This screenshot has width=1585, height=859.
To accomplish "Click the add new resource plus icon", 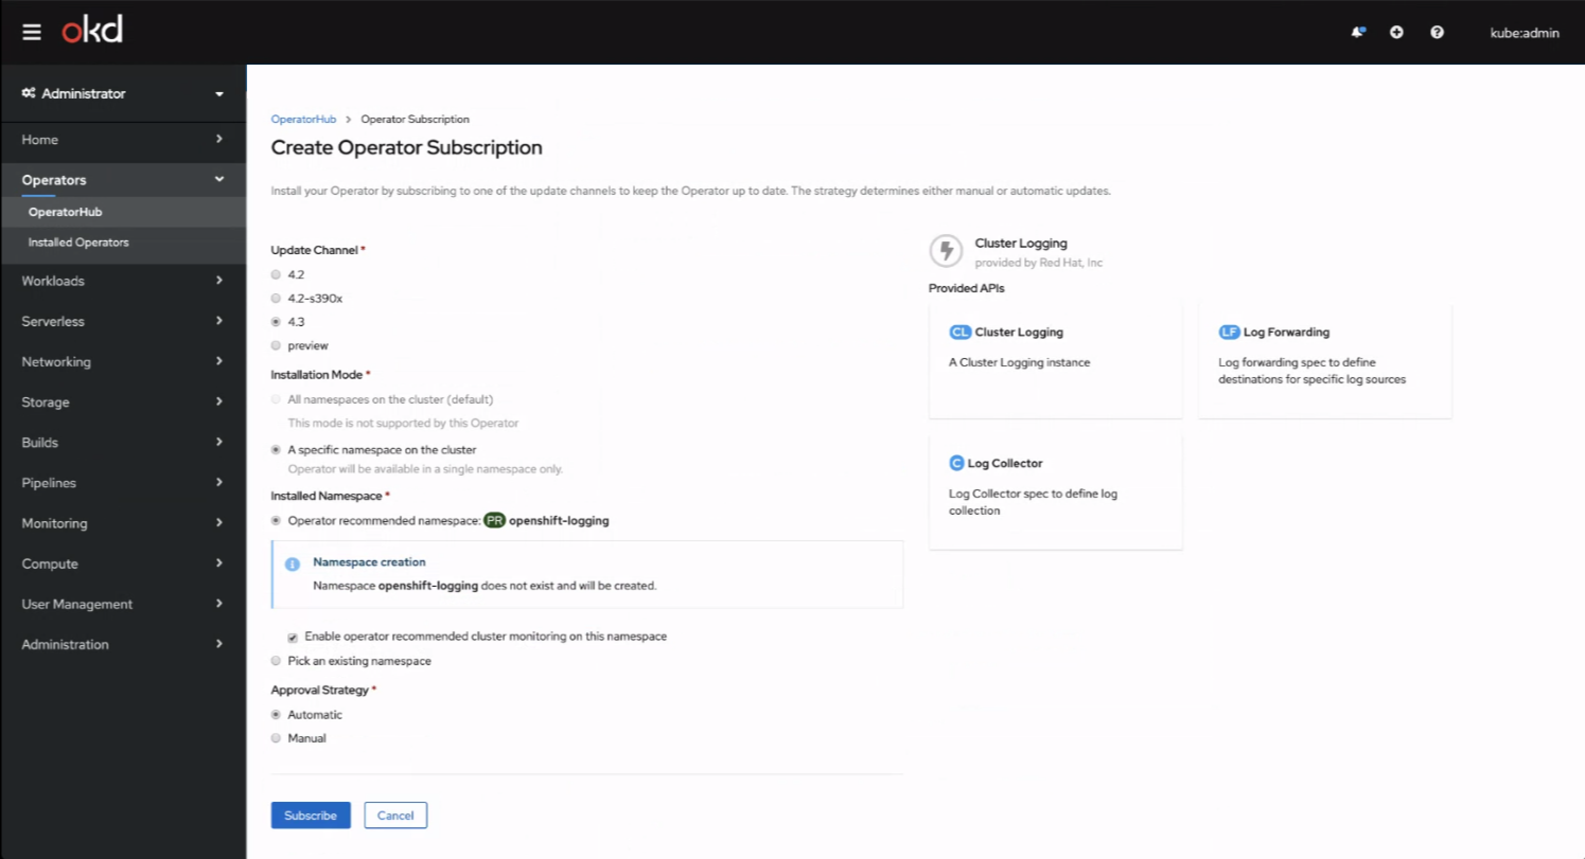I will [1397, 32].
